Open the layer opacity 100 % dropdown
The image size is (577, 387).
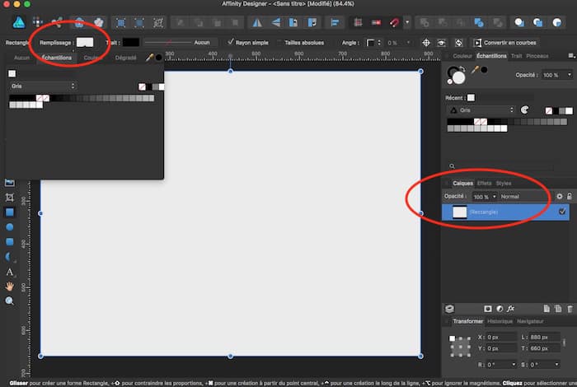[x=495, y=197]
